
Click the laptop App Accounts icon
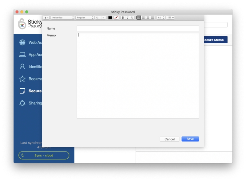[22, 55]
